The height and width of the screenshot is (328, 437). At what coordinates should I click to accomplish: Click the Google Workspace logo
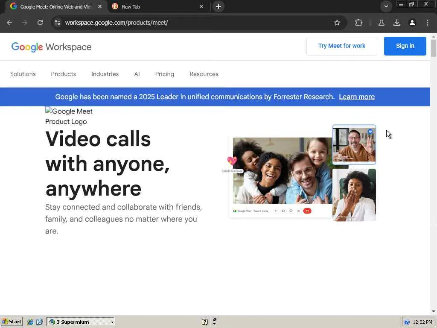(51, 47)
